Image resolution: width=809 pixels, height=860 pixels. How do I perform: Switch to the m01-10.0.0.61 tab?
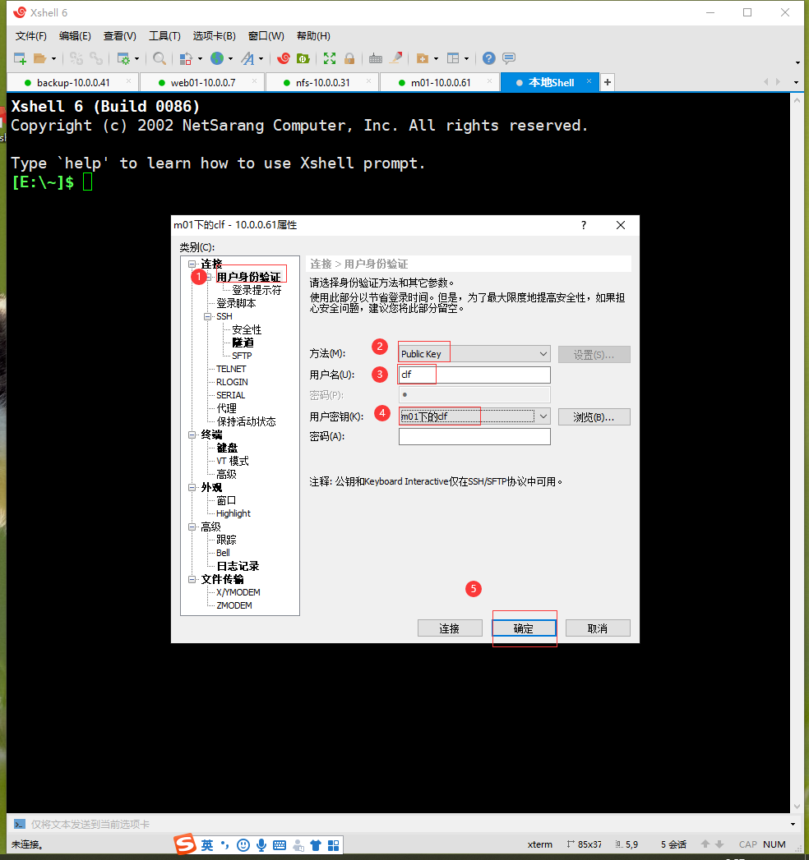pos(440,83)
